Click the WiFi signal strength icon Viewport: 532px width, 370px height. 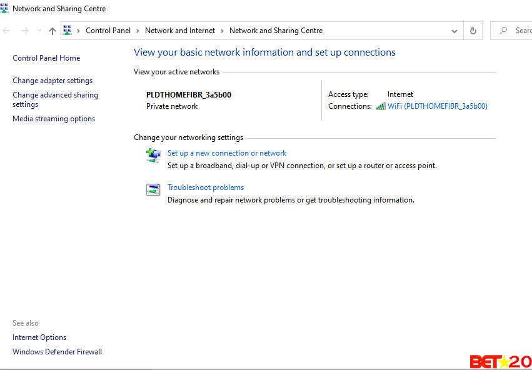tap(381, 106)
